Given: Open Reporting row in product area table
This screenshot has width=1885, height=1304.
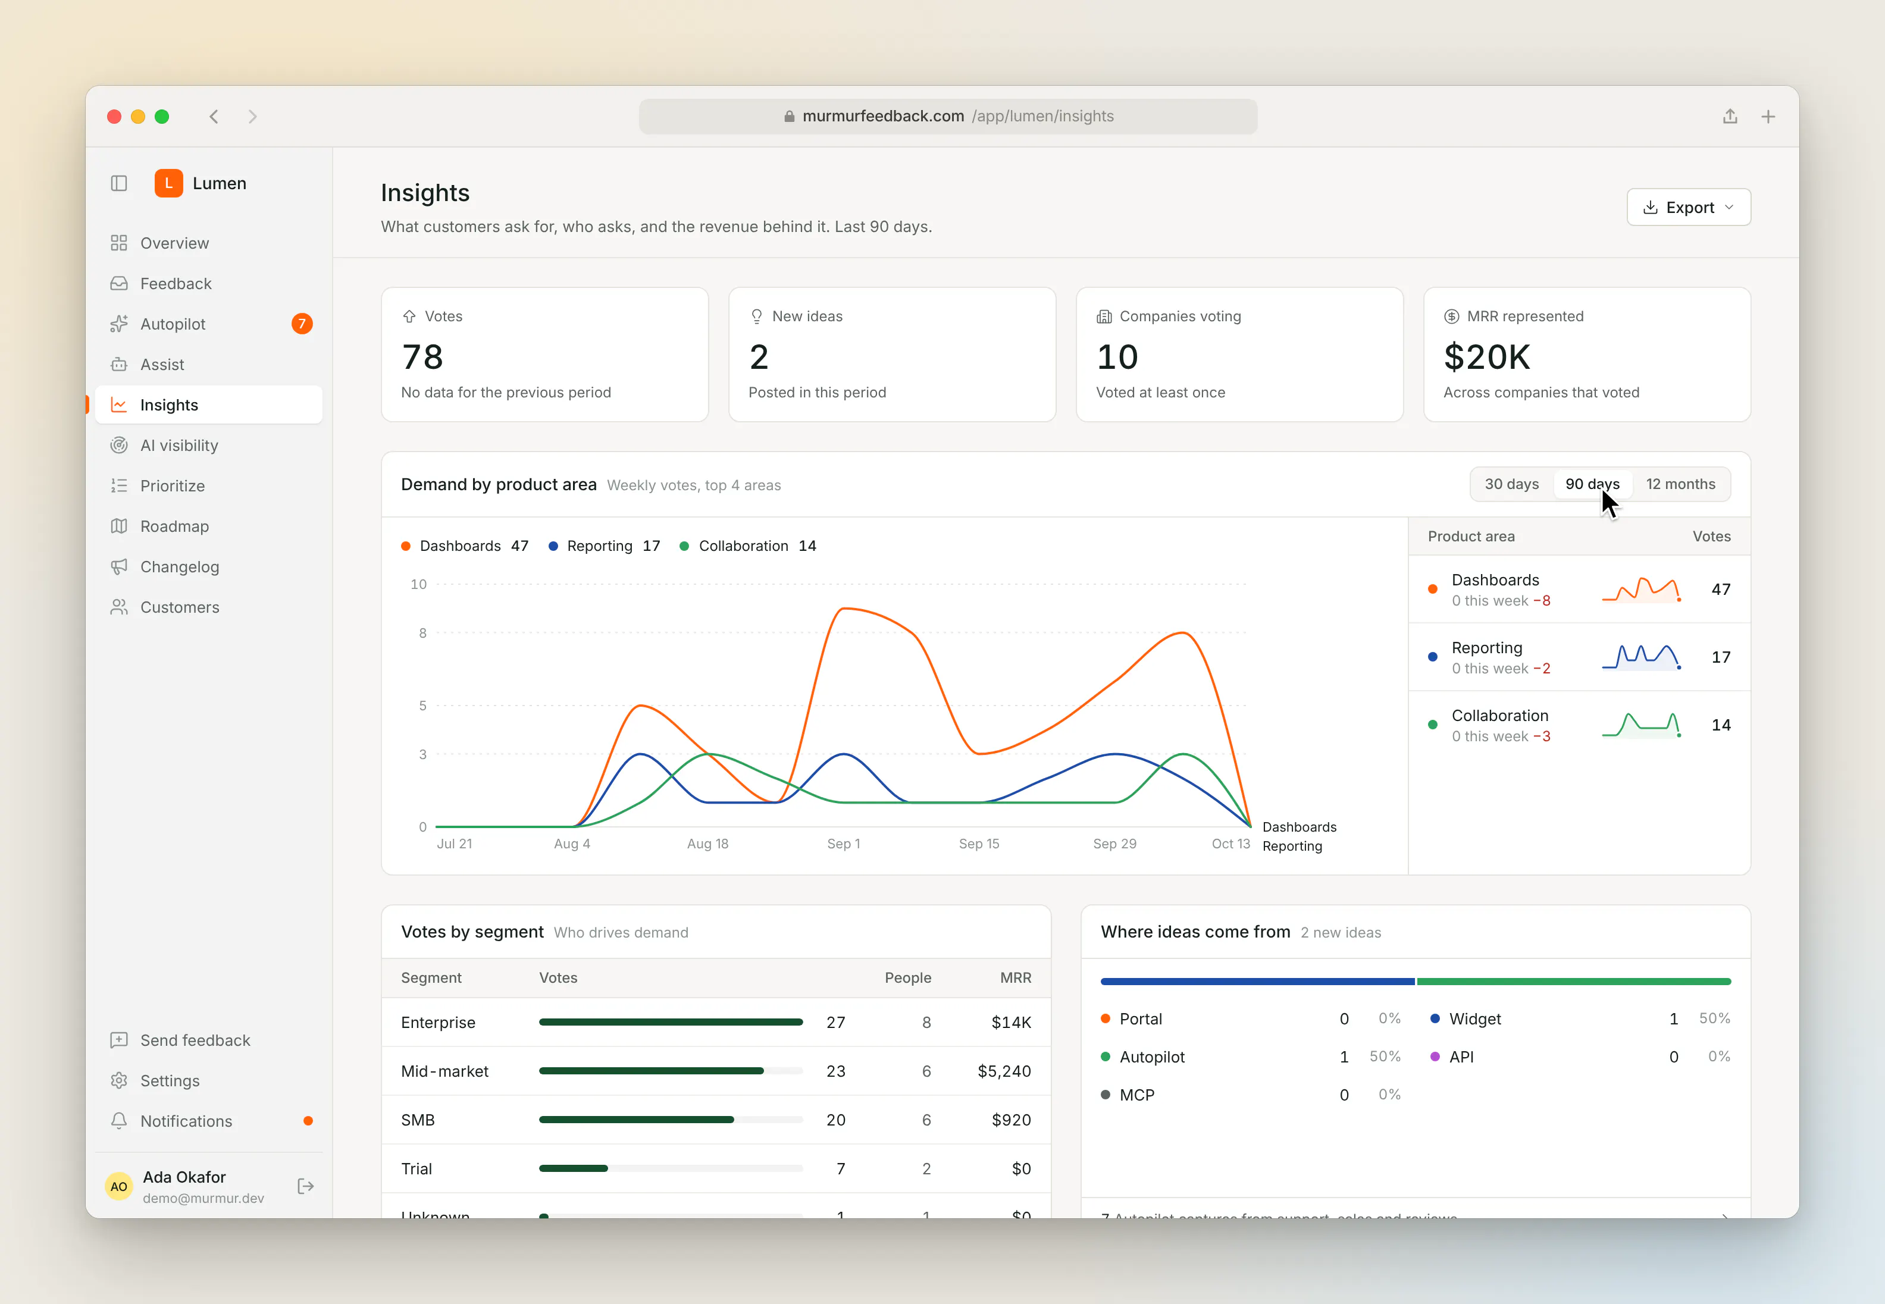Looking at the screenshot, I should [x=1579, y=657].
